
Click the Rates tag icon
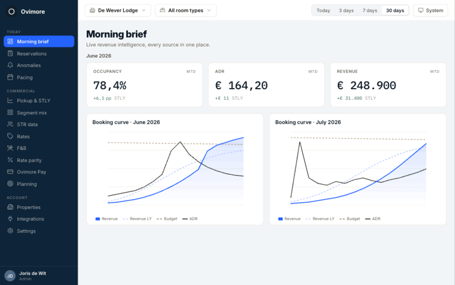tap(10, 136)
